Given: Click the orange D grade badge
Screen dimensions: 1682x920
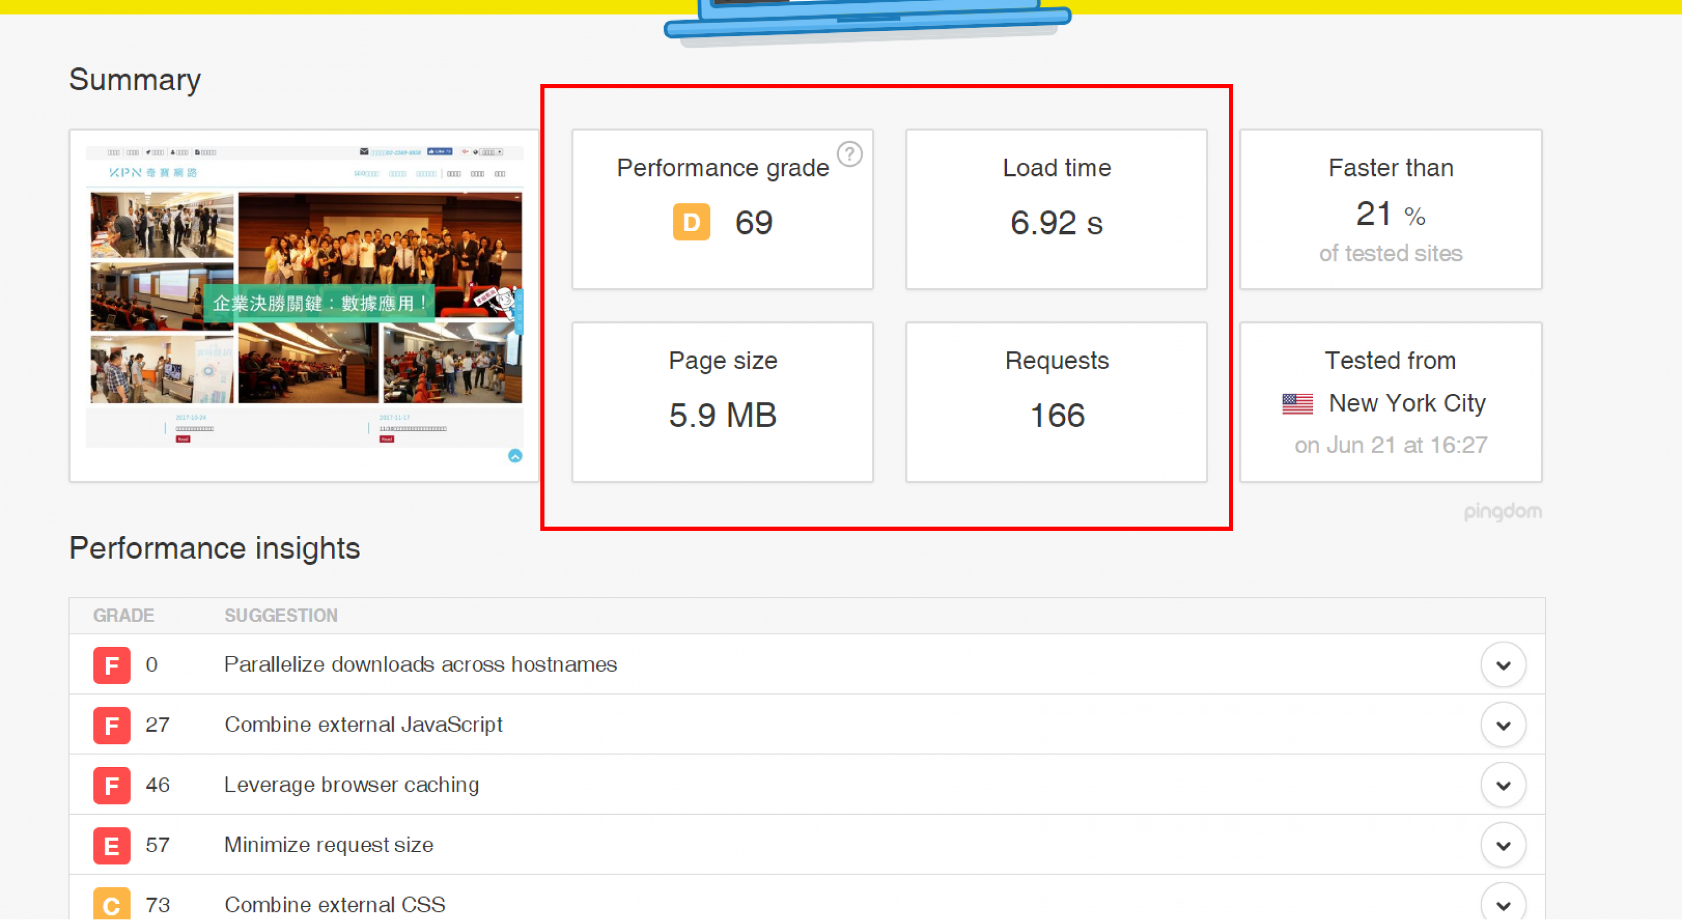Looking at the screenshot, I should (691, 222).
